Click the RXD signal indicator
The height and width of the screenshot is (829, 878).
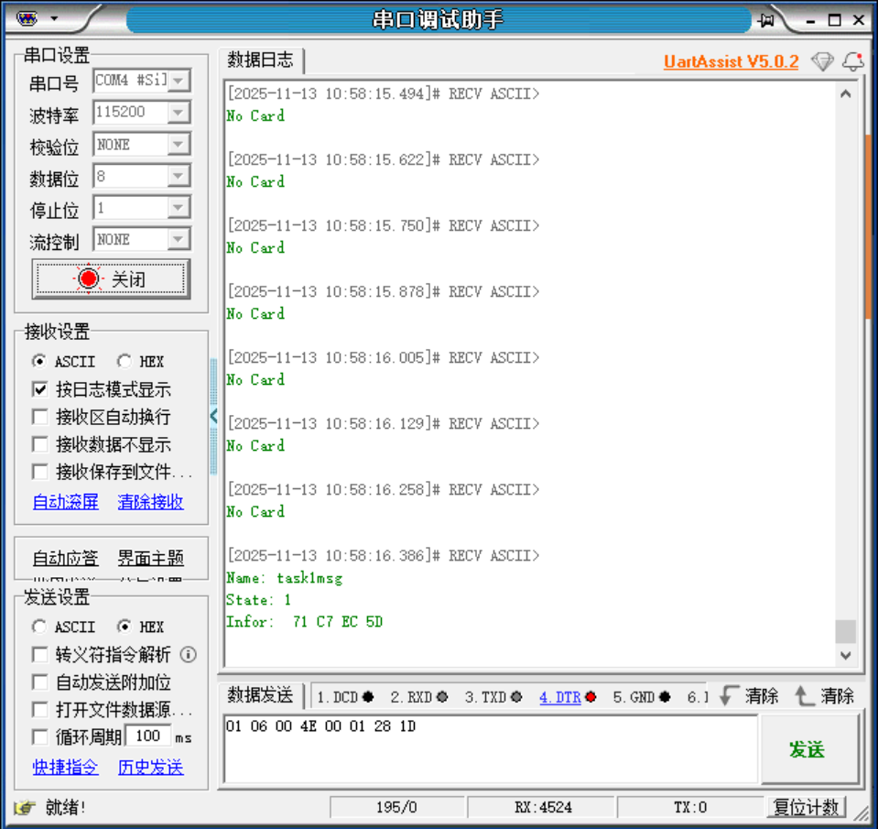pos(442,697)
